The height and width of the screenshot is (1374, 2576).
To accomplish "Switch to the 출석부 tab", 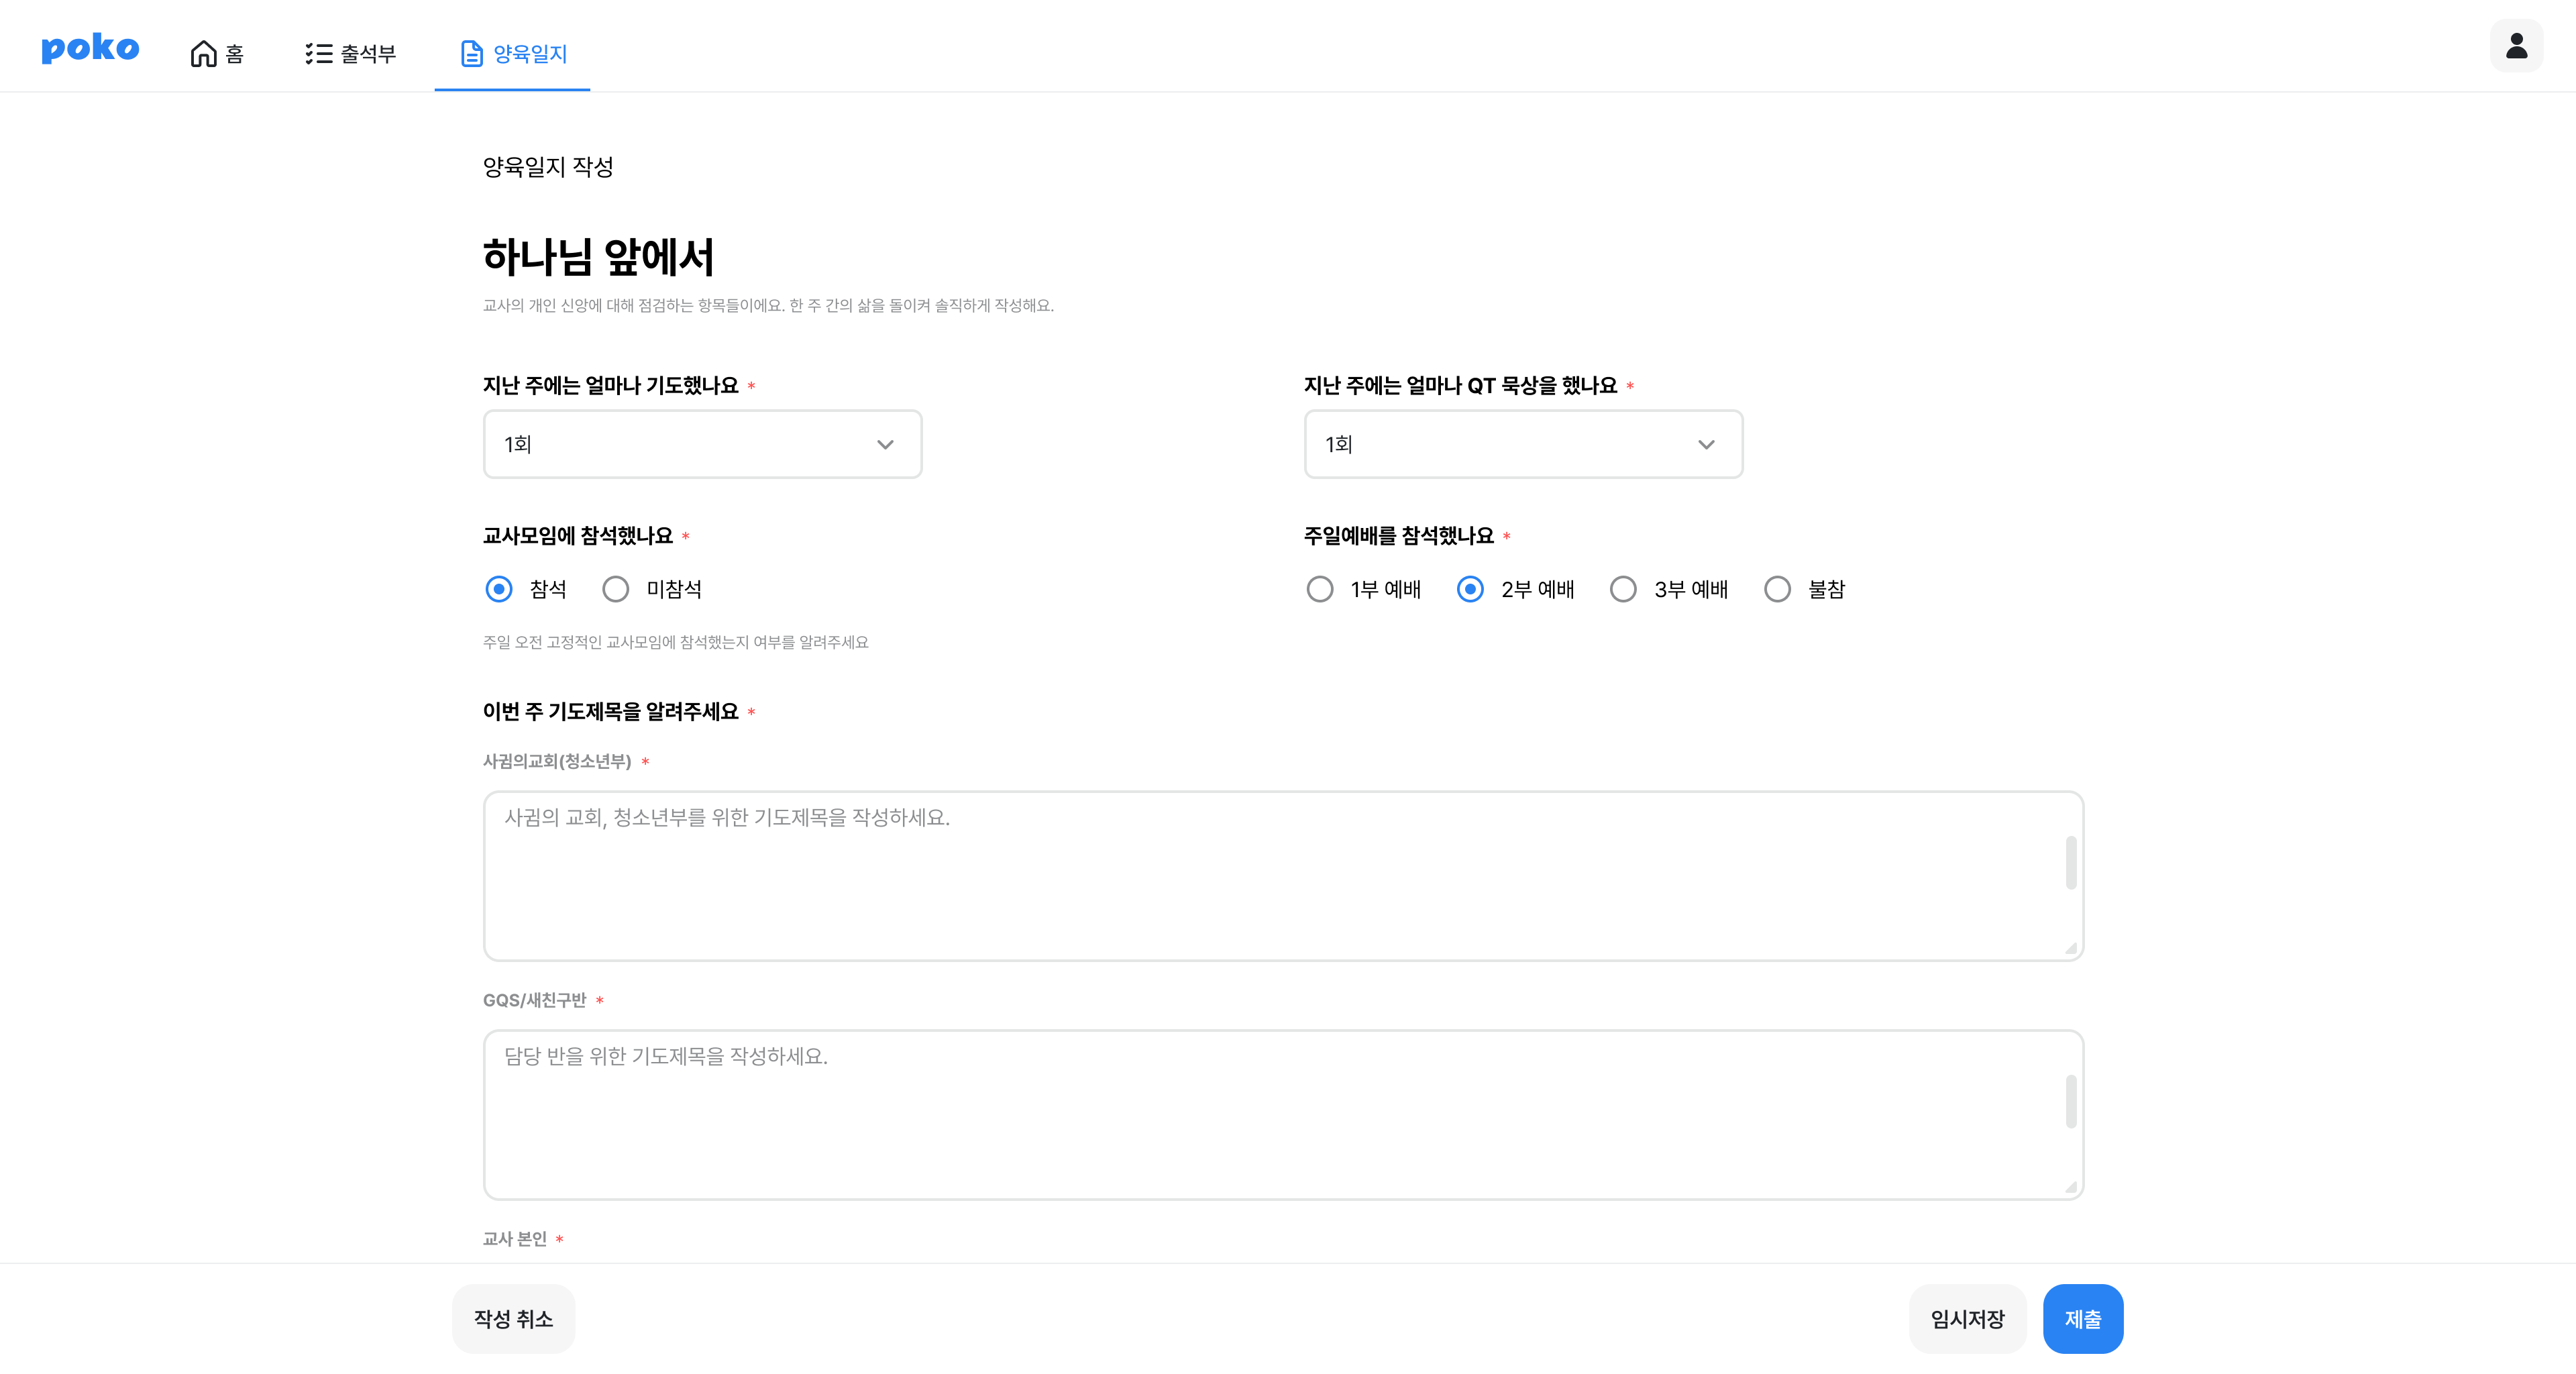I will (367, 53).
